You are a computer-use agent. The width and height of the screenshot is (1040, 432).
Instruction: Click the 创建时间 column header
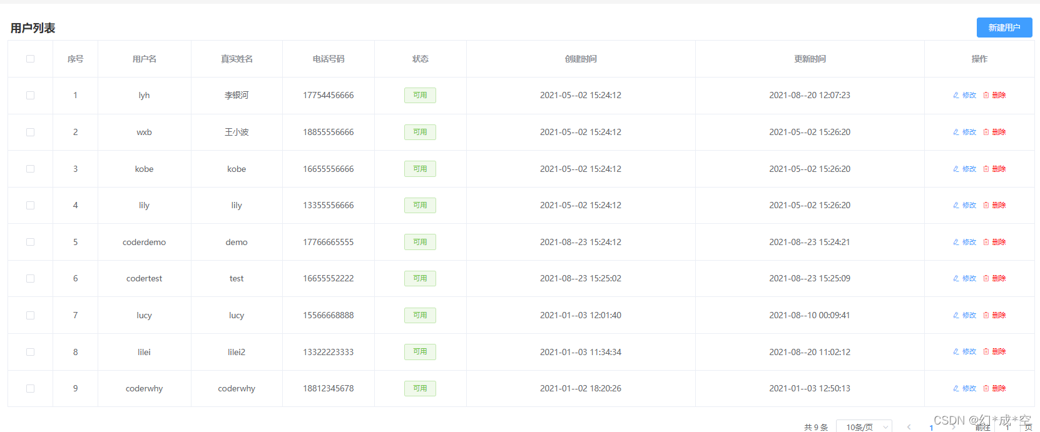(x=581, y=59)
